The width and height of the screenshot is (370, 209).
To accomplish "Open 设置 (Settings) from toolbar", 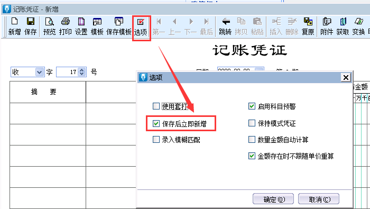I will 81,26.
